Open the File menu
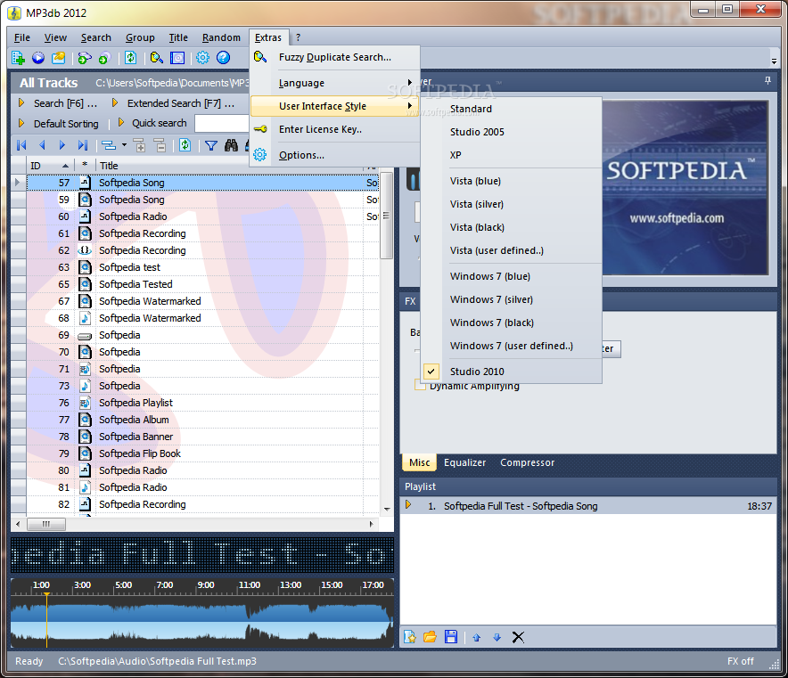The image size is (788, 678). tap(22, 37)
